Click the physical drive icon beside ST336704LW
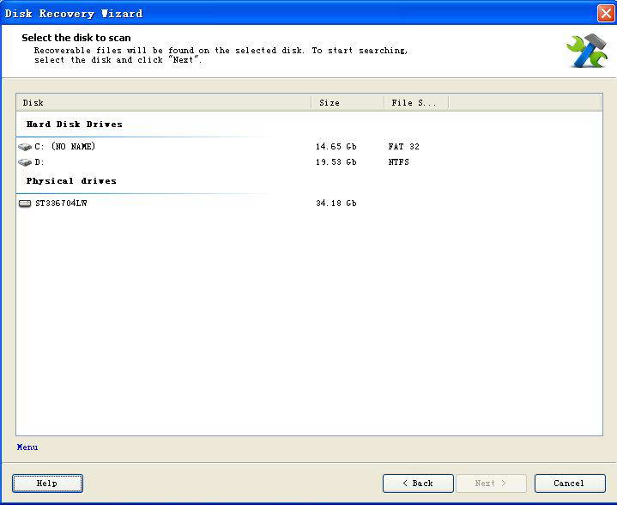The image size is (617, 505). pyautogui.click(x=25, y=204)
